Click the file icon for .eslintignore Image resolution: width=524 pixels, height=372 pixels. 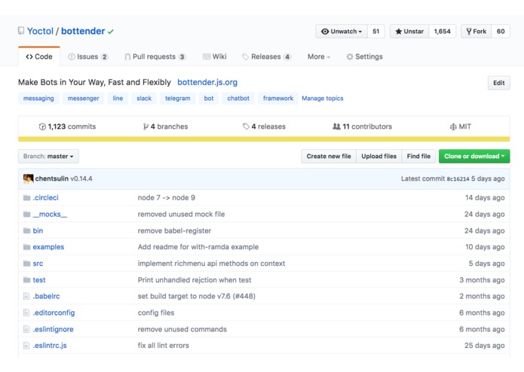pyautogui.click(x=26, y=329)
